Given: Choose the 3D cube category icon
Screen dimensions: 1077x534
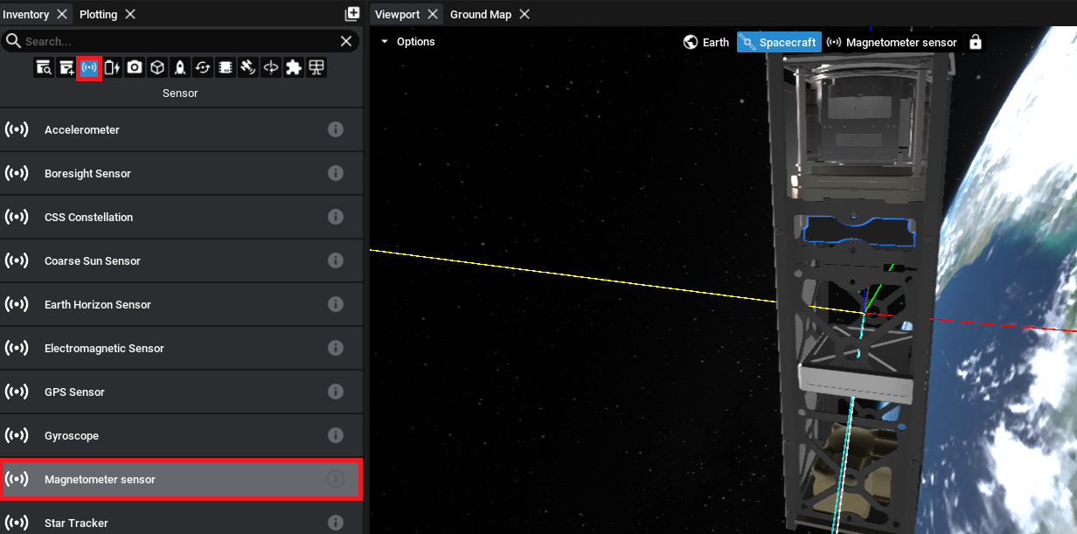Looking at the screenshot, I should [157, 67].
